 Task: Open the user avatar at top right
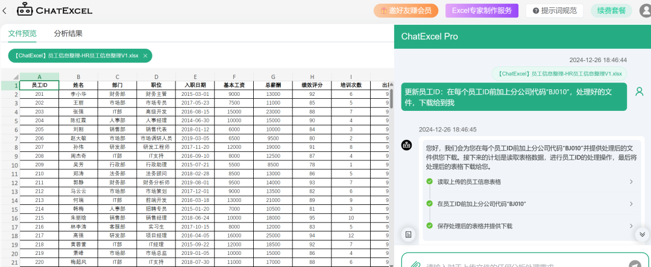tap(646, 10)
